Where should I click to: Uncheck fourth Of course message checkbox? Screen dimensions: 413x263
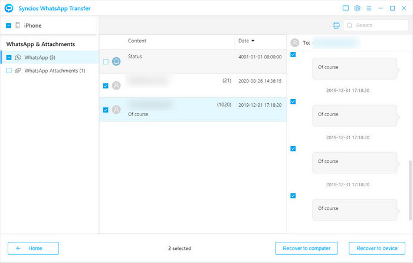[293, 196]
